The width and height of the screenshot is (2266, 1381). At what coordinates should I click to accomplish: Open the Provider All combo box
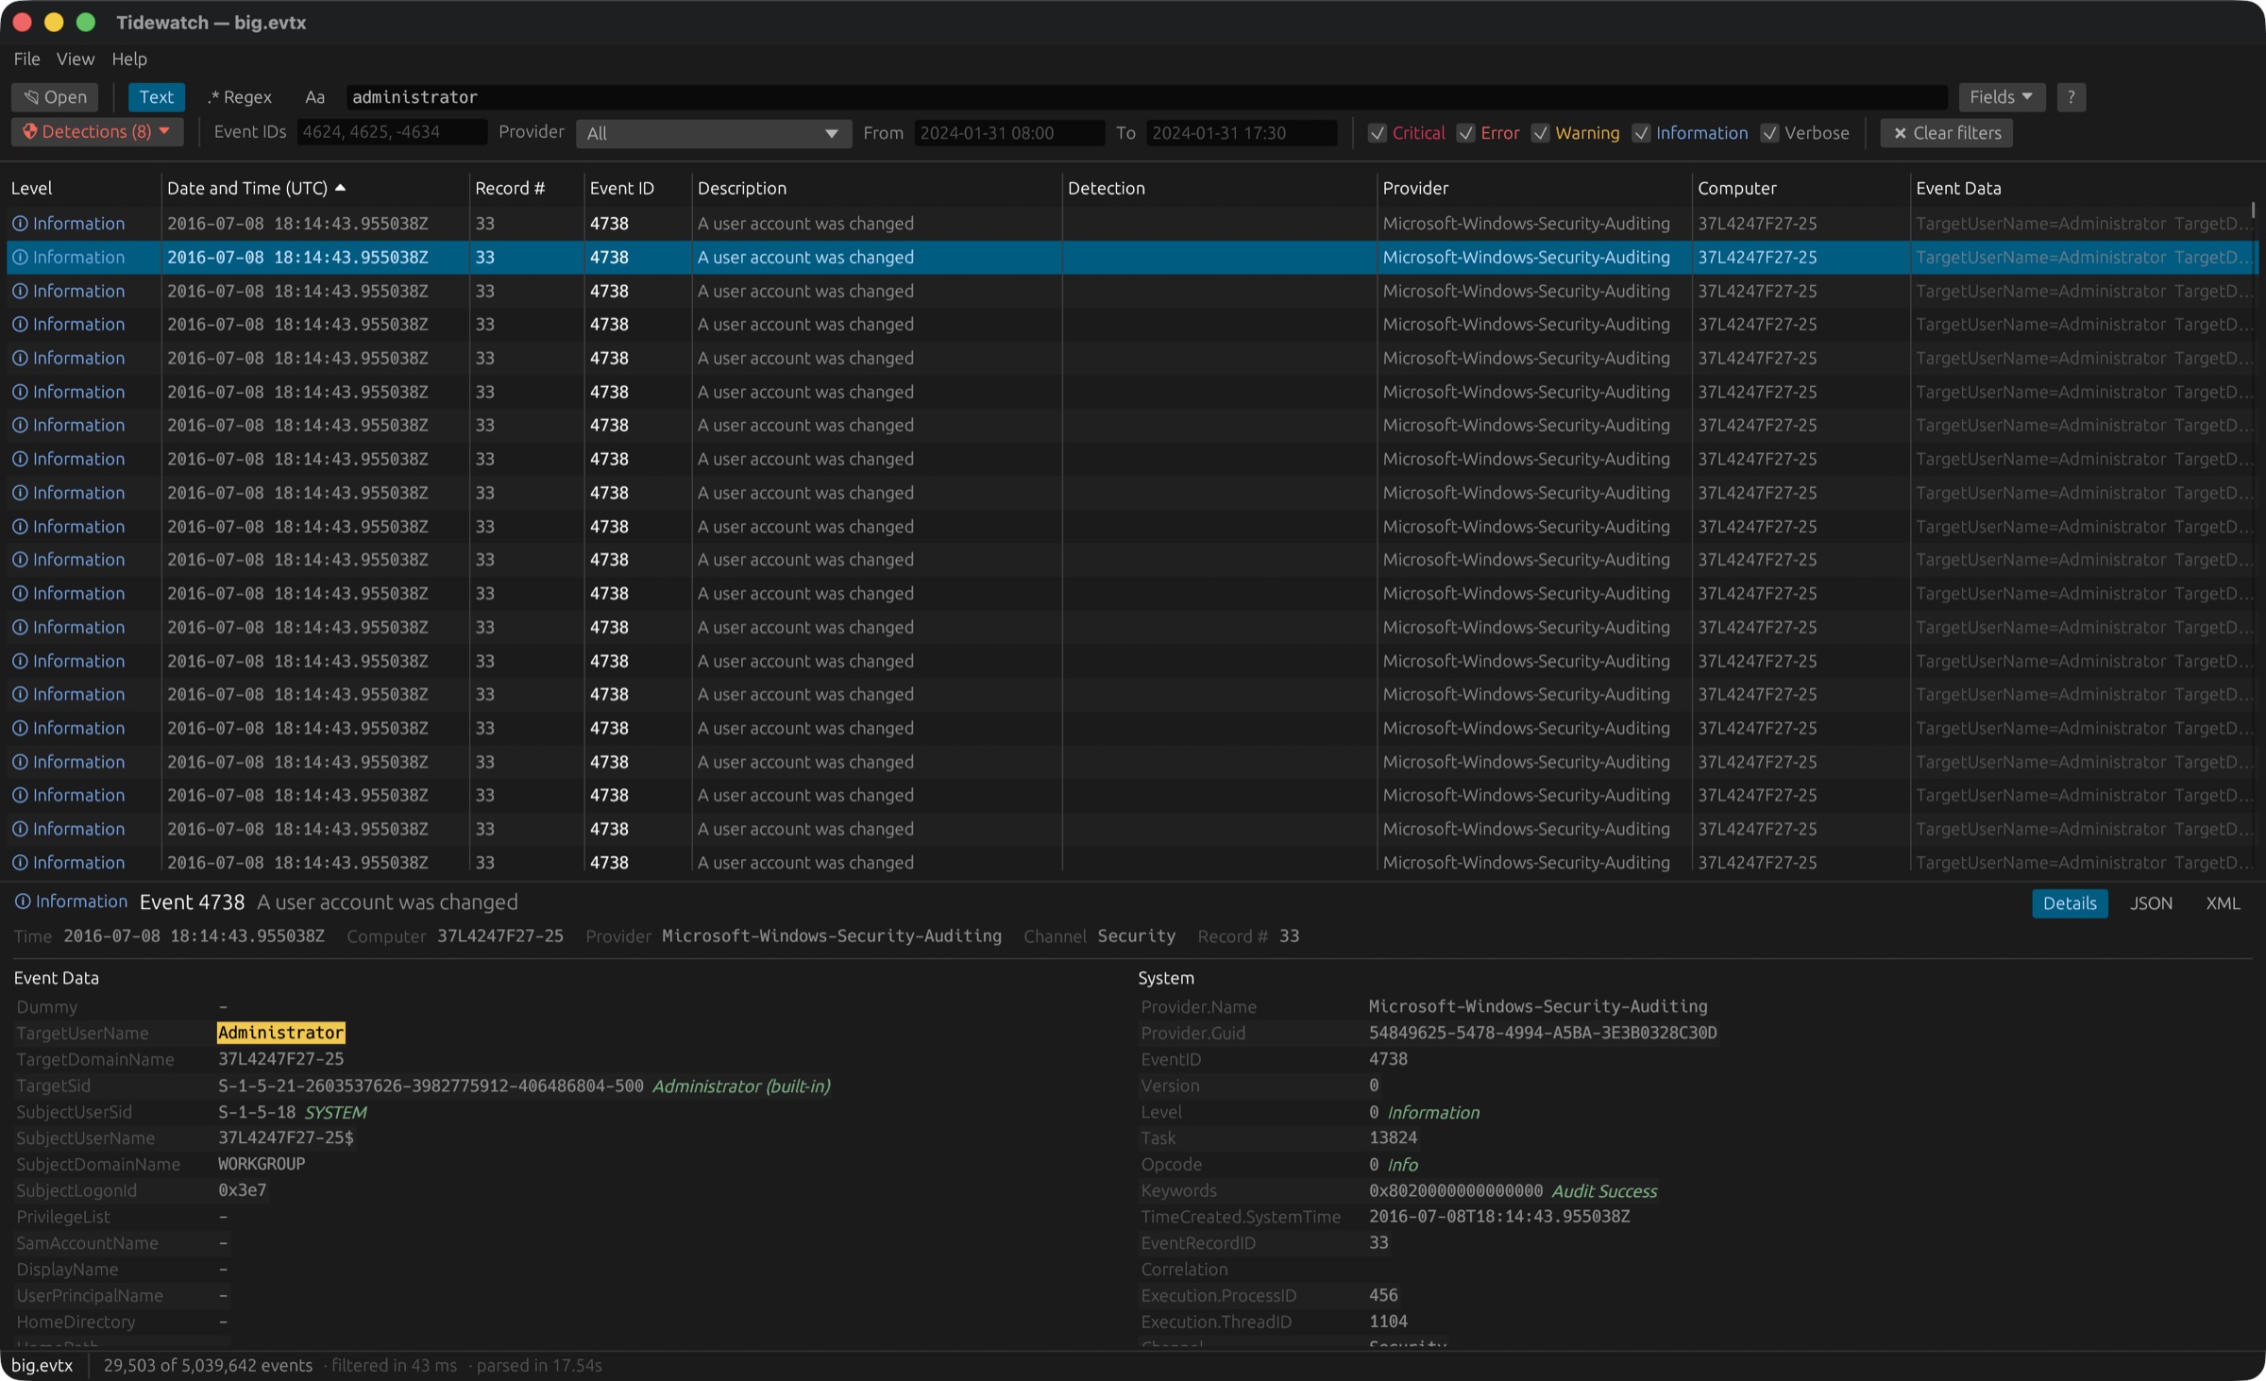click(713, 133)
